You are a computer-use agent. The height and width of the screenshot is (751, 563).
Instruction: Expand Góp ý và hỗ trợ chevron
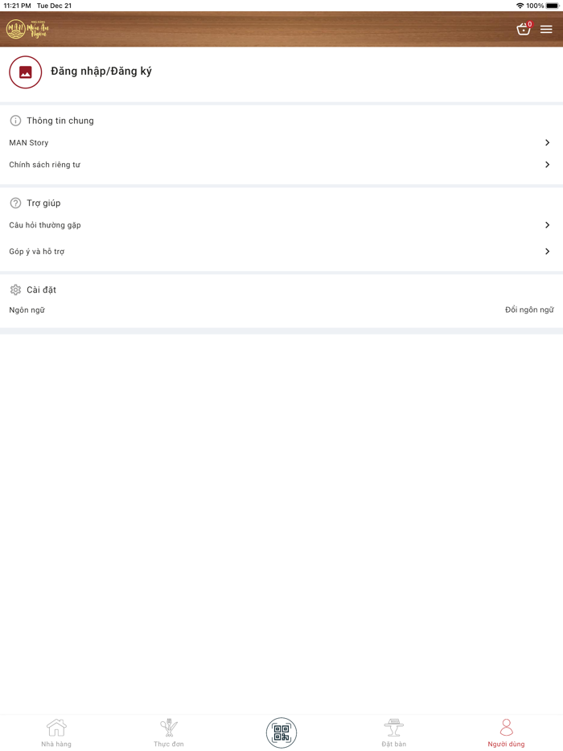click(x=547, y=252)
